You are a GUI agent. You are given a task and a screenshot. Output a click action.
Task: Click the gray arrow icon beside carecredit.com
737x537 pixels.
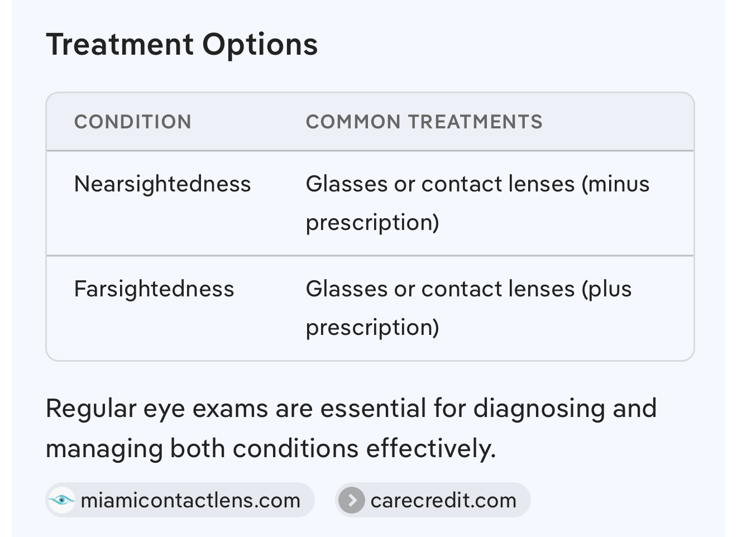352,500
